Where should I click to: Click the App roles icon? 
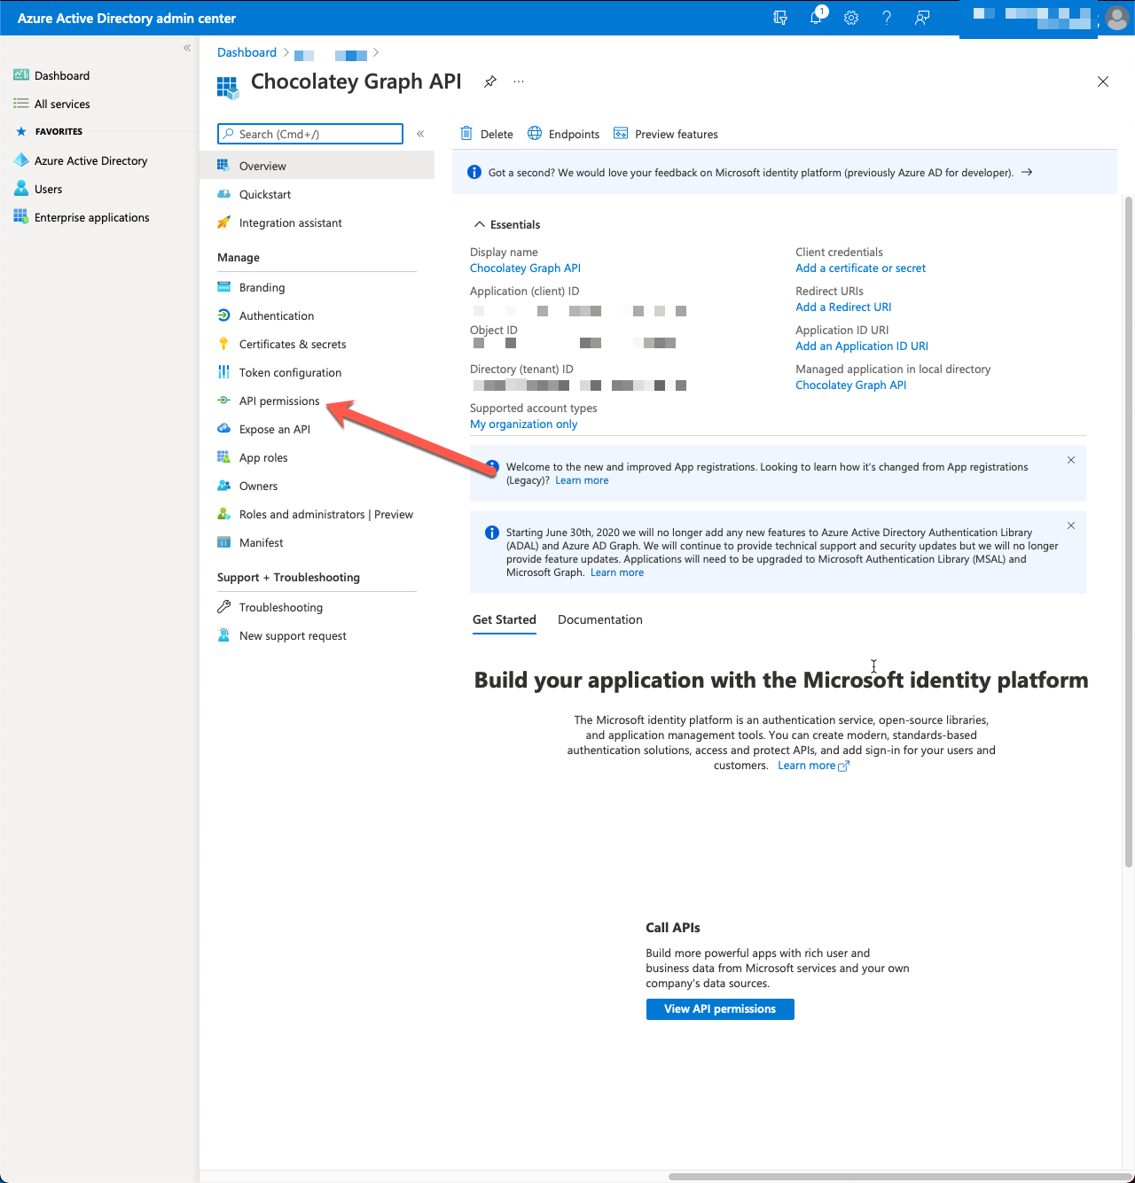pyautogui.click(x=223, y=457)
